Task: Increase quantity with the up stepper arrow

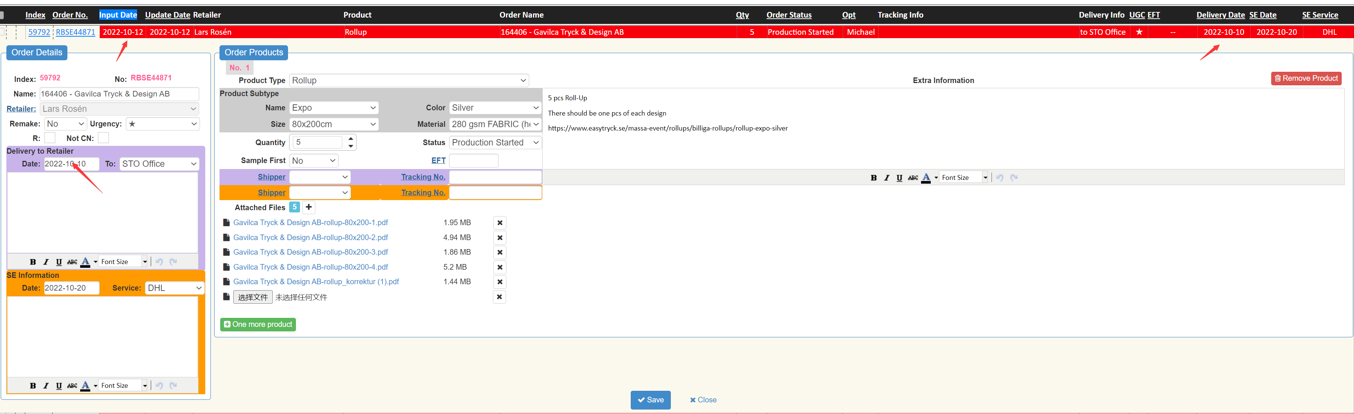Action: [x=351, y=138]
